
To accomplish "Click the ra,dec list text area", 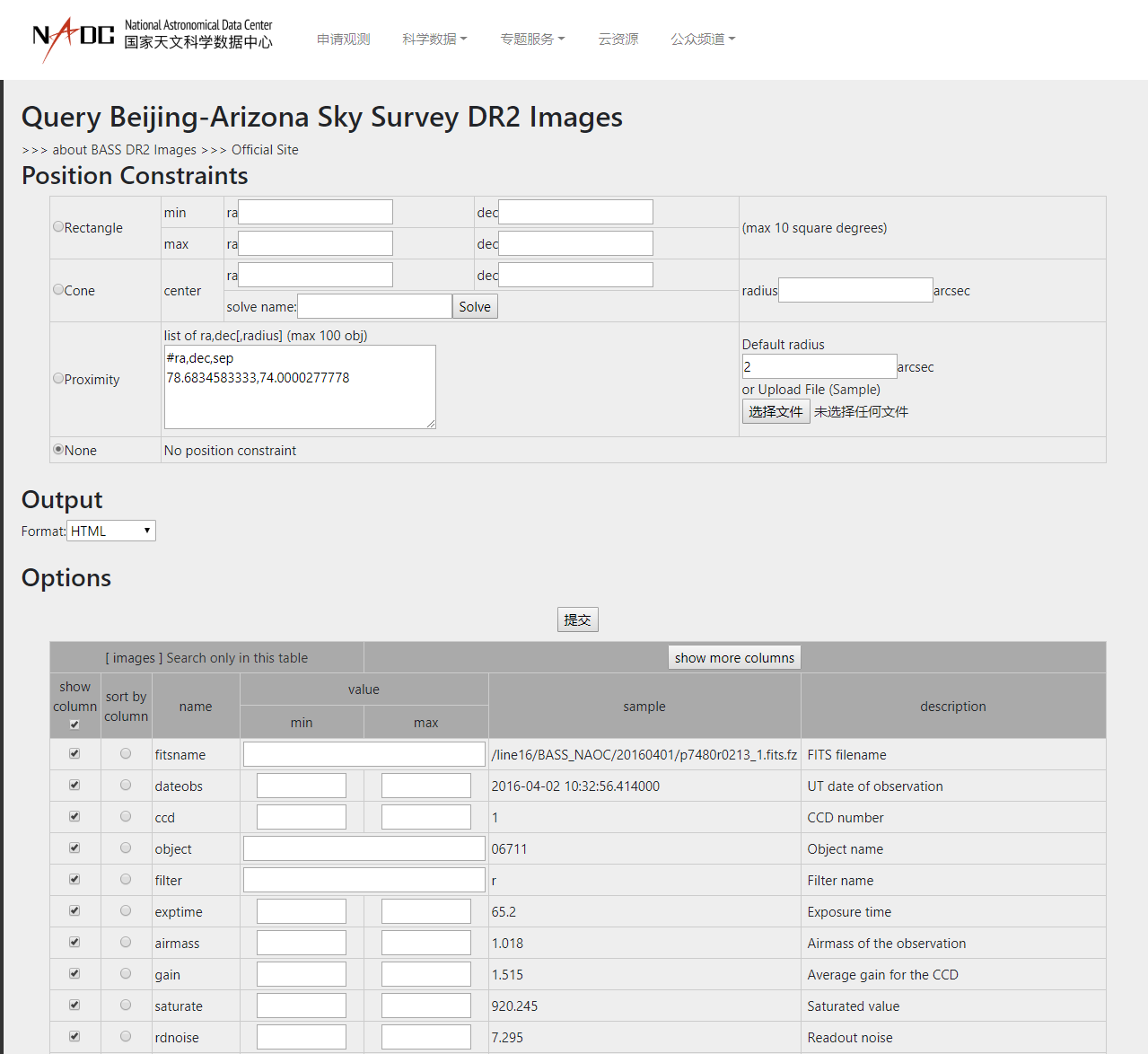I will (300, 387).
